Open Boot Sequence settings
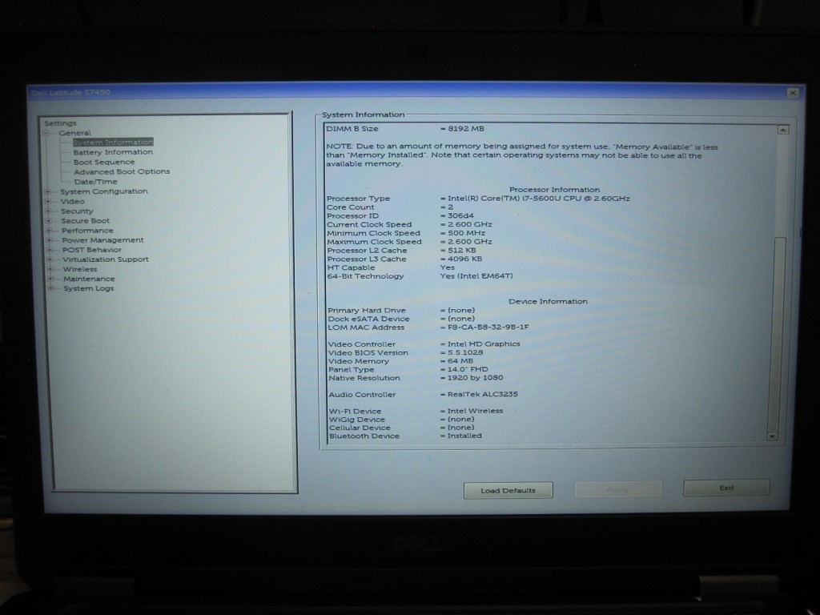820x615 pixels. click(104, 162)
